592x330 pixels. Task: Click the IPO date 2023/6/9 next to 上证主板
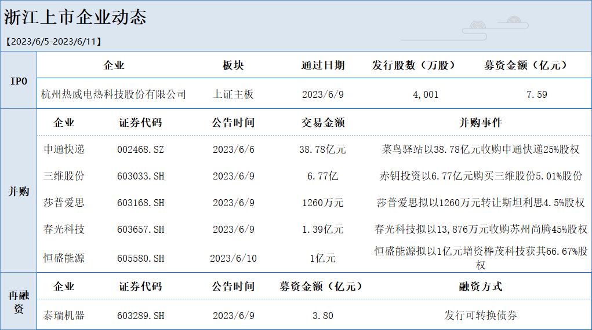tap(323, 94)
